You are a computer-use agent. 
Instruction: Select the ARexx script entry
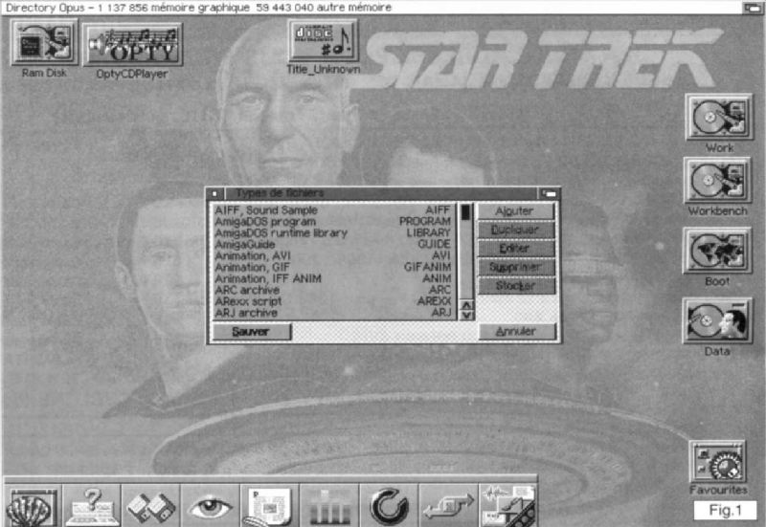pos(333,301)
